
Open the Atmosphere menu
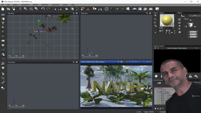[25, 5]
